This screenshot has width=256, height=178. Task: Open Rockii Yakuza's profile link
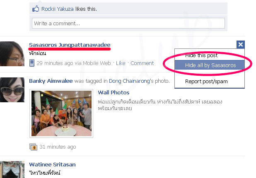coord(57,9)
